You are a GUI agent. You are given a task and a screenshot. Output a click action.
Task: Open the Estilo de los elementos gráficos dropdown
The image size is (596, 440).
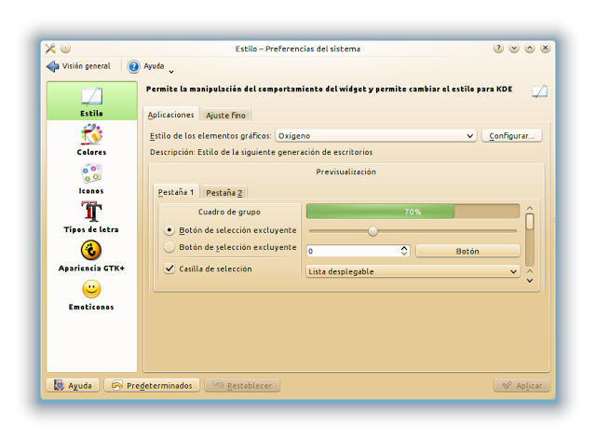click(x=374, y=135)
